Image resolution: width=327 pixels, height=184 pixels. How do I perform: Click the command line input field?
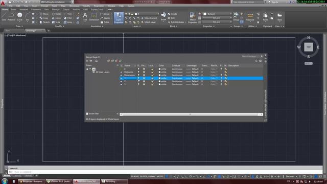[165, 172]
